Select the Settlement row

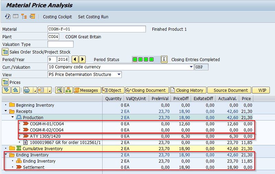pyautogui.click(x=34, y=167)
